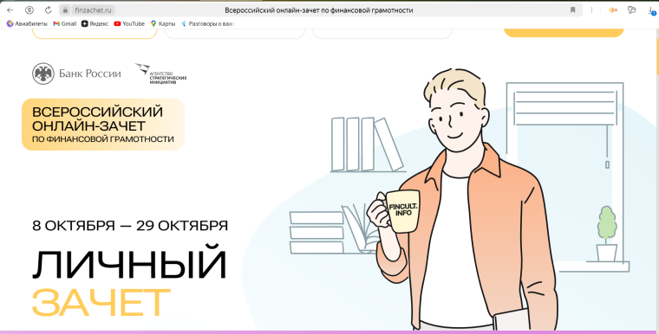Viewport: 659px width, 334px height.
Task: Click the Агентство стратегических инициатив logo
Action: click(160, 74)
